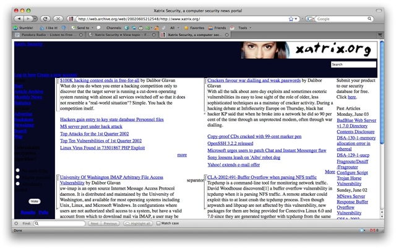The width and height of the screenshot is (396, 249).
Task: Open 'Crackers favour war dialling and weak passwords'
Action: pos(254,81)
